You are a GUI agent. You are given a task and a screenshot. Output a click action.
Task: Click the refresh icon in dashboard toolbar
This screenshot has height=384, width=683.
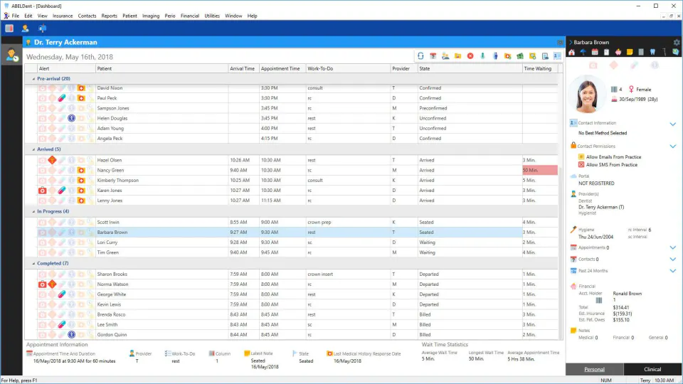[x=420, y=56]
